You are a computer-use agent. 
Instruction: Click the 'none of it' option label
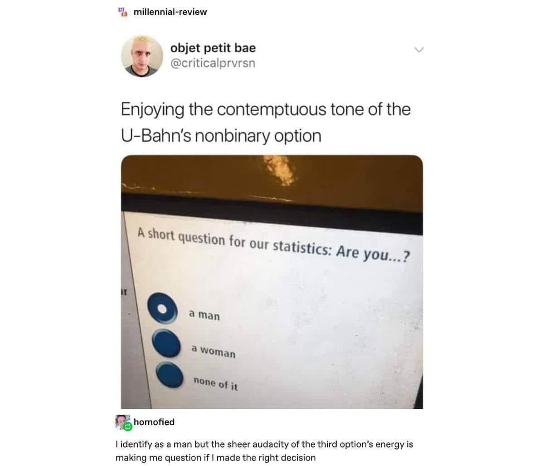(215, 383)
